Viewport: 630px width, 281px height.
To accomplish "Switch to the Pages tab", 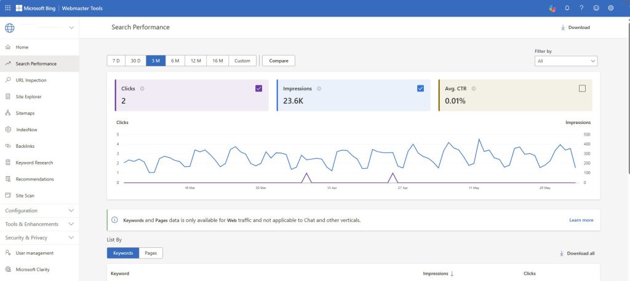I will (x=151, y=253).
